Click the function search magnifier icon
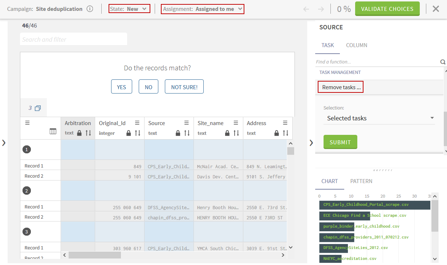447x265 pixels. tap(443, 62)
